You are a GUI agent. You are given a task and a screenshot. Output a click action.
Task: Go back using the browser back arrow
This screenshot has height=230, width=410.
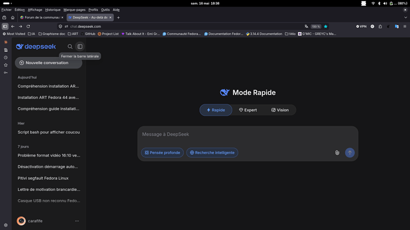[x=13, y=26]
